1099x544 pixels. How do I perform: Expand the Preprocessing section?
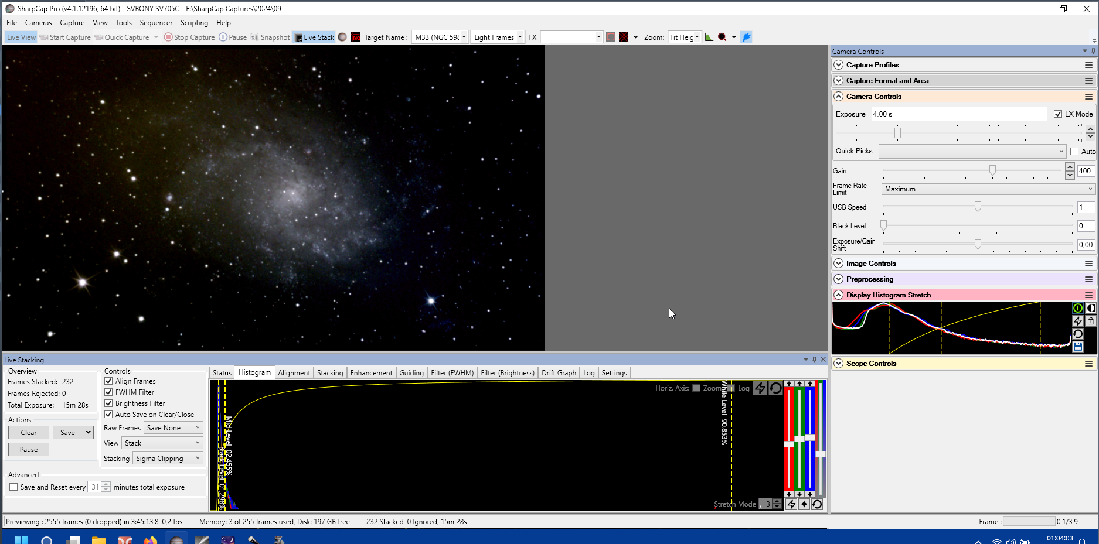(x=839, y=279)
